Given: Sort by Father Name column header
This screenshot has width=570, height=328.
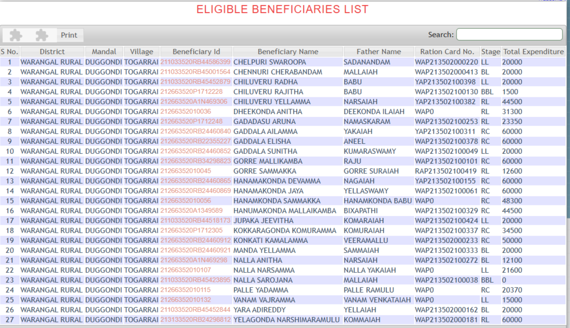Looking at the screenshot, I should coord(379,51).
